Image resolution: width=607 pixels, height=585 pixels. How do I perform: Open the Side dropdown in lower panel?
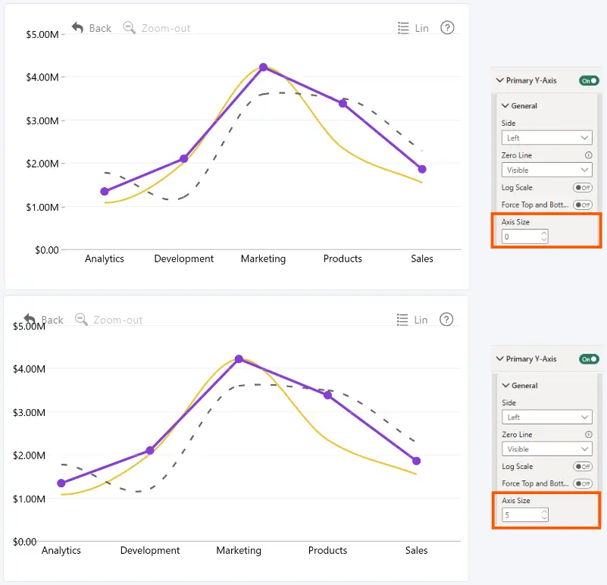(547, 417)
